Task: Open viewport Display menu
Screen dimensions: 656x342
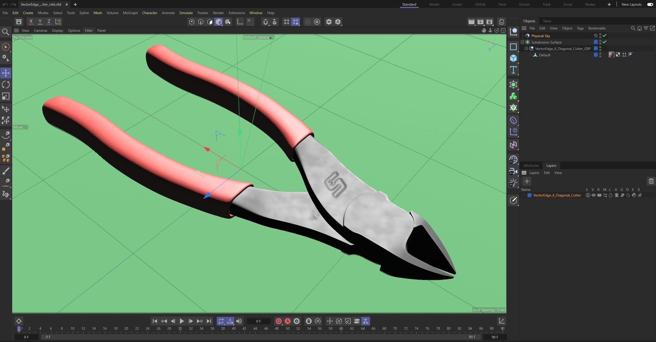Action: coord(57,30)
